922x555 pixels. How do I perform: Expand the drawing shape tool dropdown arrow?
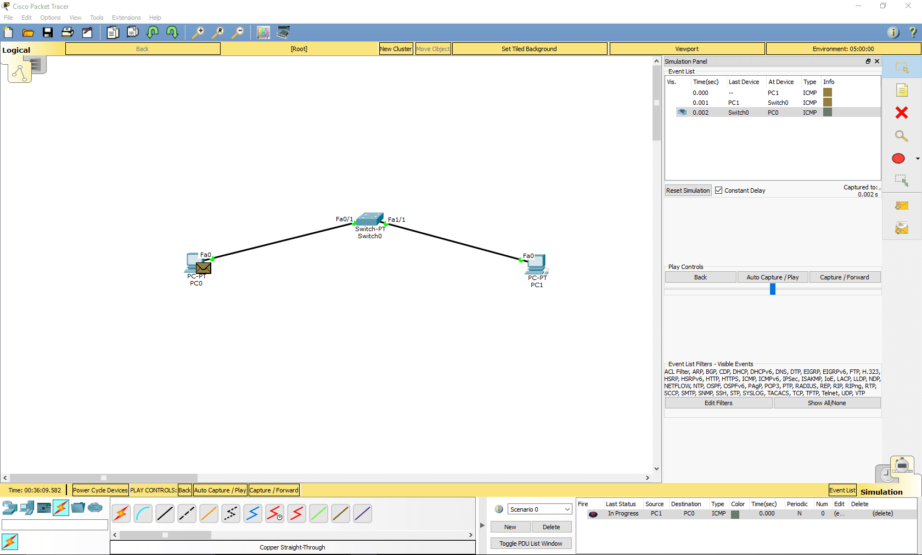[x=918, y=159]
